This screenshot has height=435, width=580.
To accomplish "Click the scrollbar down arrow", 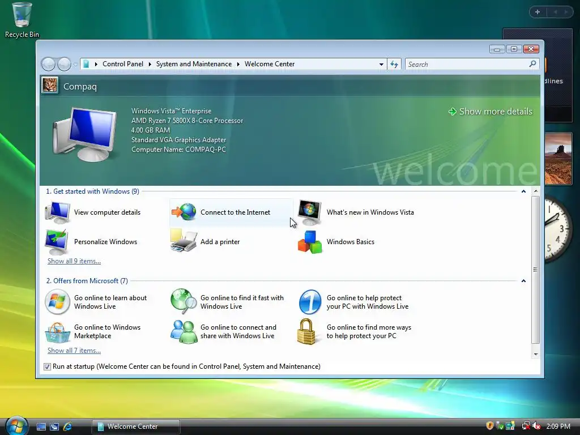I will pyautogui.click(x=536, y=354).
